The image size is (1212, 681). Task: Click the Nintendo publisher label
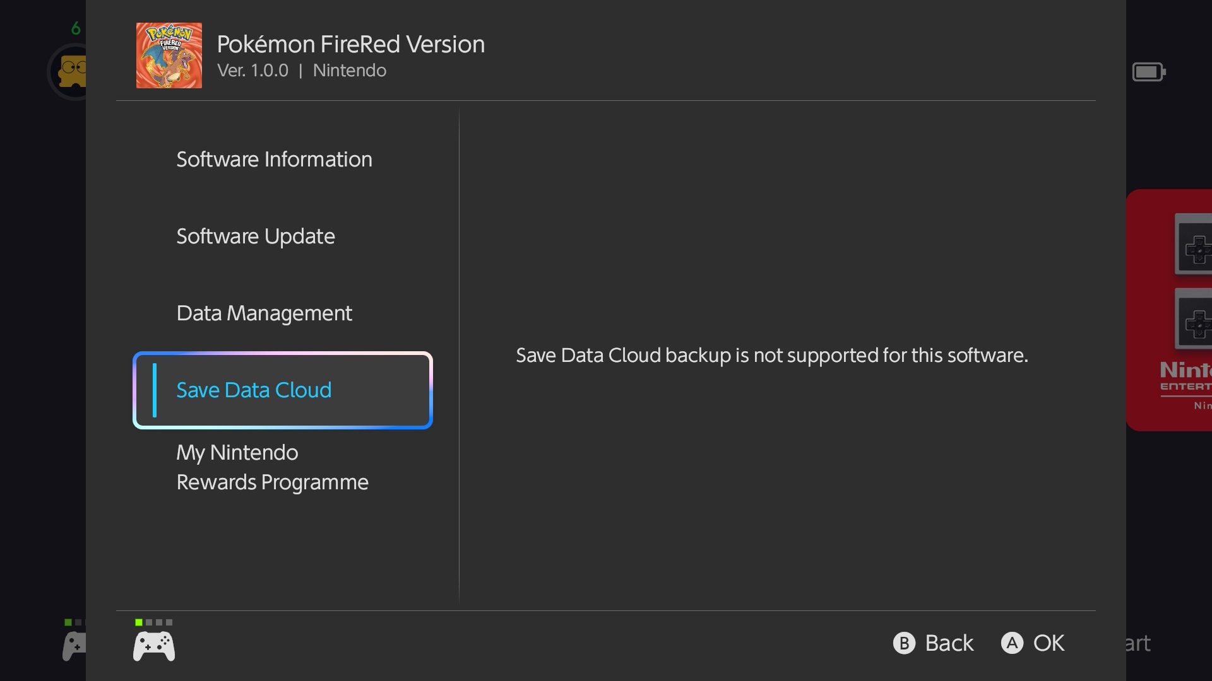pyautogui.click(x=349, y=71)
